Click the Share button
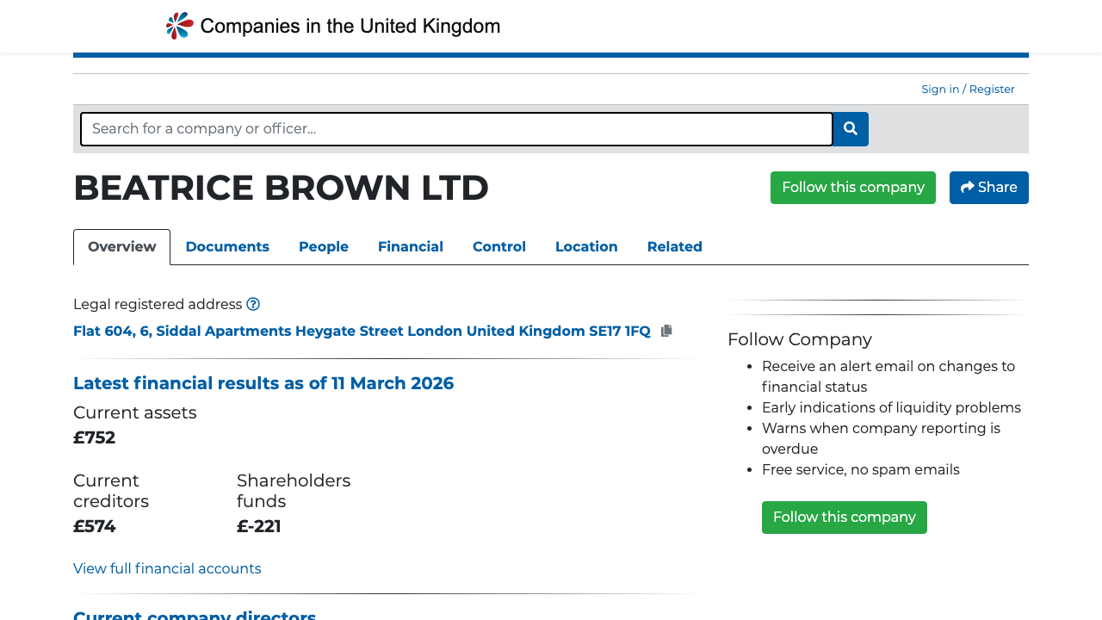 988,187
